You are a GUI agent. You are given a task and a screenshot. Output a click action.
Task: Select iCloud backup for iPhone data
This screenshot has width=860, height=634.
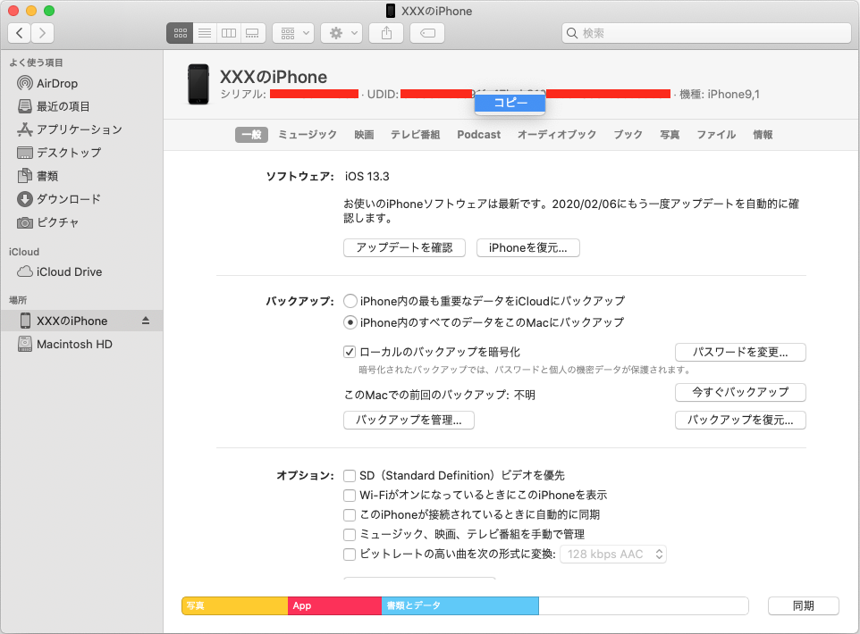pyautogui.click(x=350, y=301)
